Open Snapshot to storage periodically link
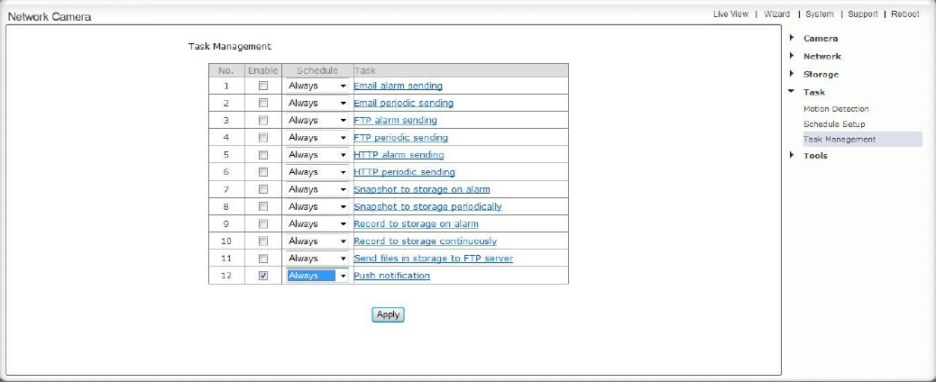This screenshot has width=936, height=382. click(x=427, y=207)
